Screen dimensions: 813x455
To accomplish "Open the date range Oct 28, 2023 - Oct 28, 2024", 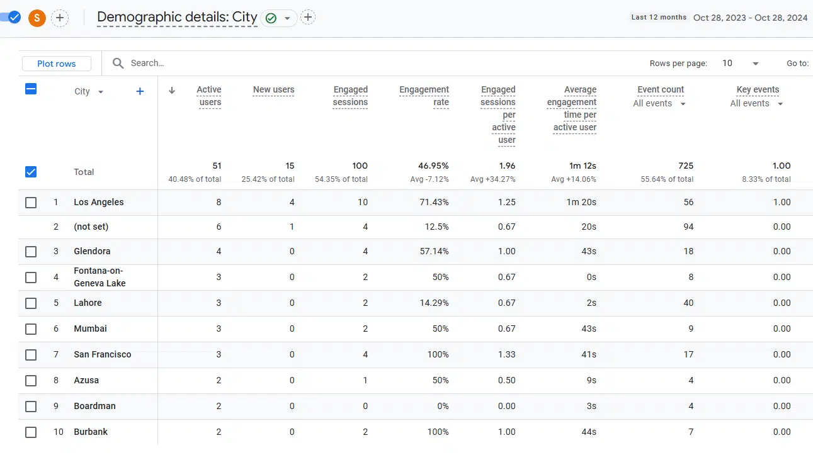I will click(750, 18).
